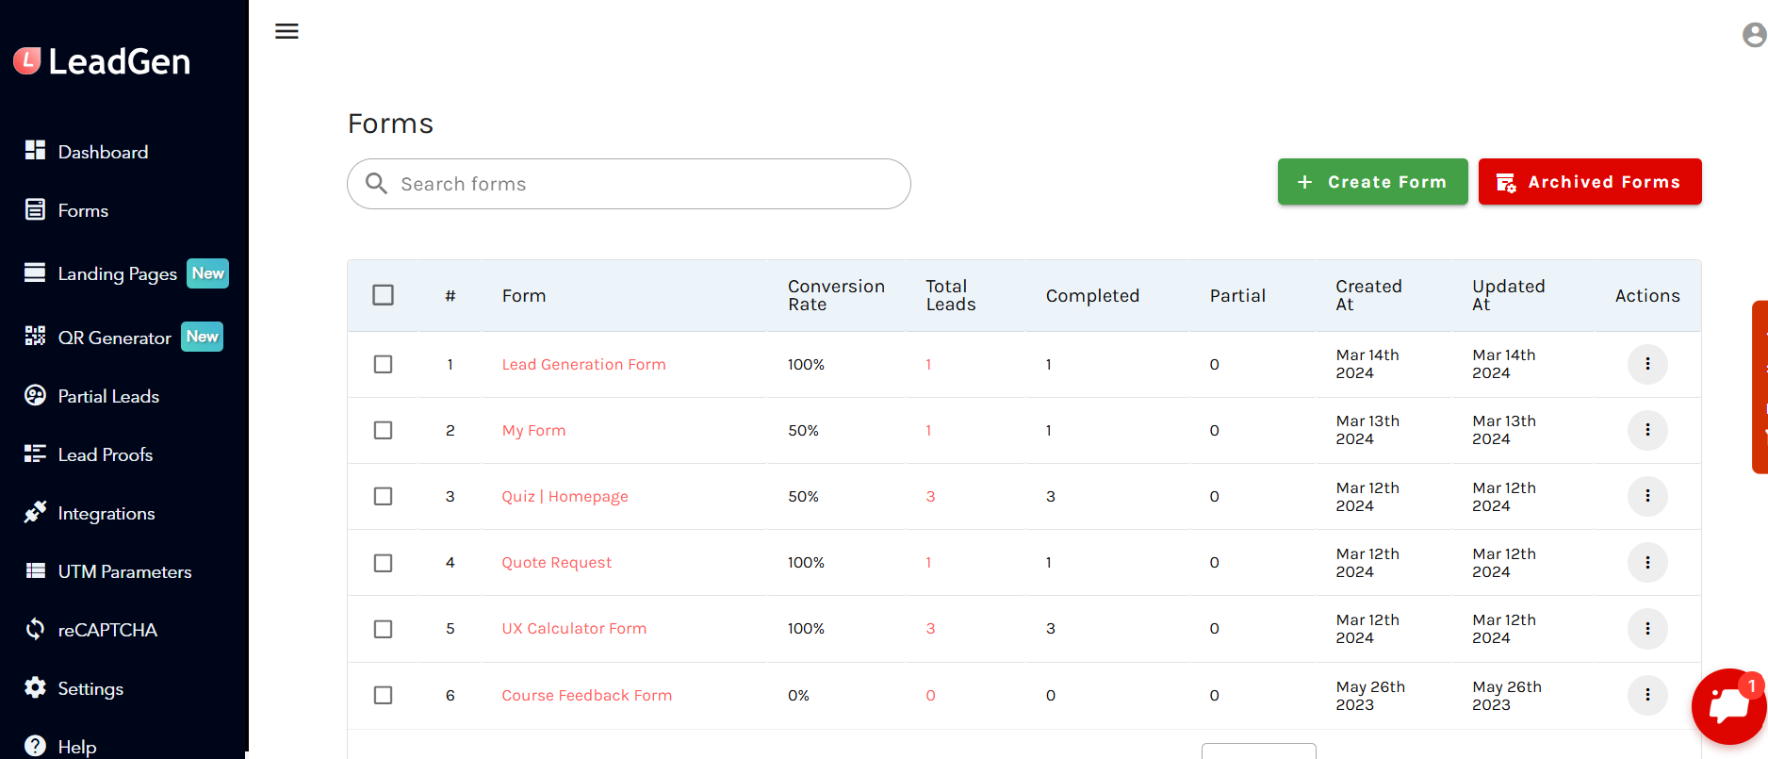Click the Forms list icon in sidebar

tap(35, 209)
